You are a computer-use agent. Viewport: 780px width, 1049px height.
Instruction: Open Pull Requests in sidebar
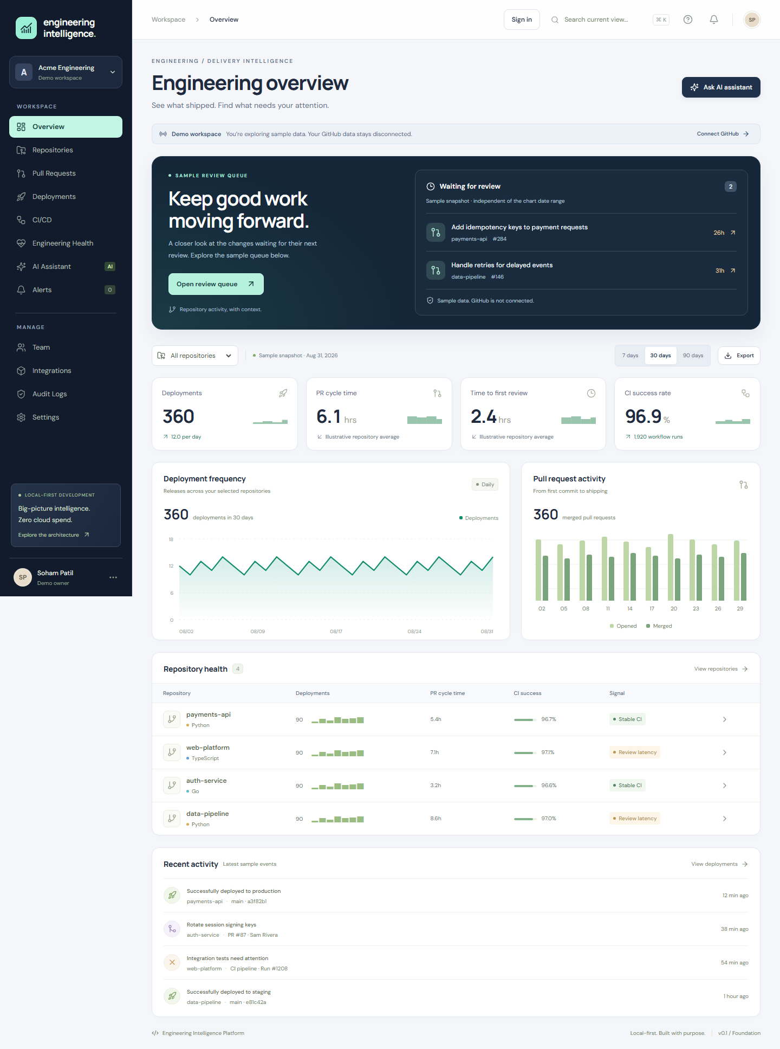[x=66, y=173]
